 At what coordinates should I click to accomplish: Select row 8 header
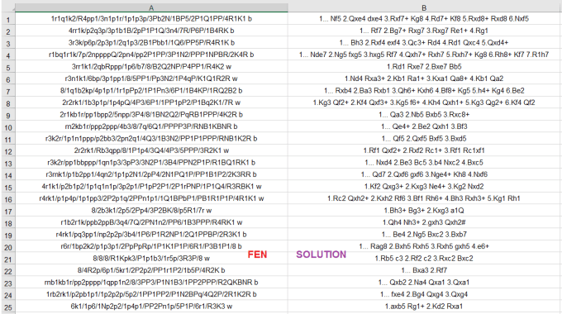coord(7,102)
